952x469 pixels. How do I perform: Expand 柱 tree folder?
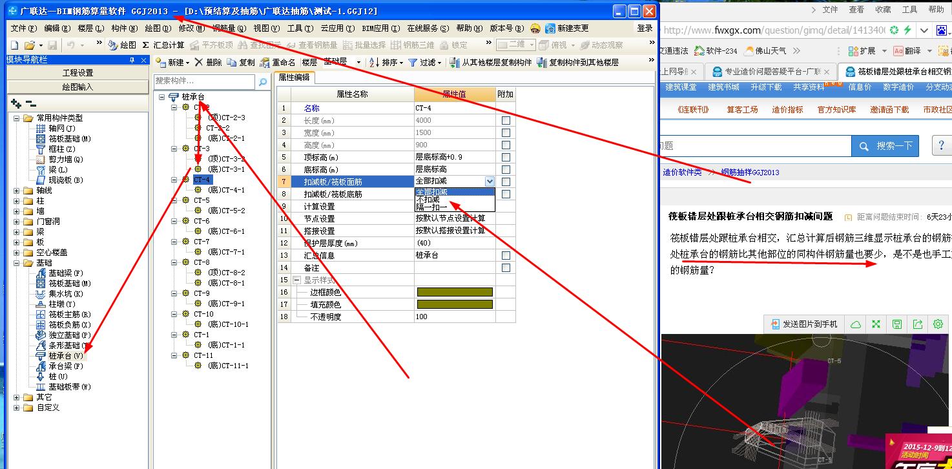click(16, 201)
